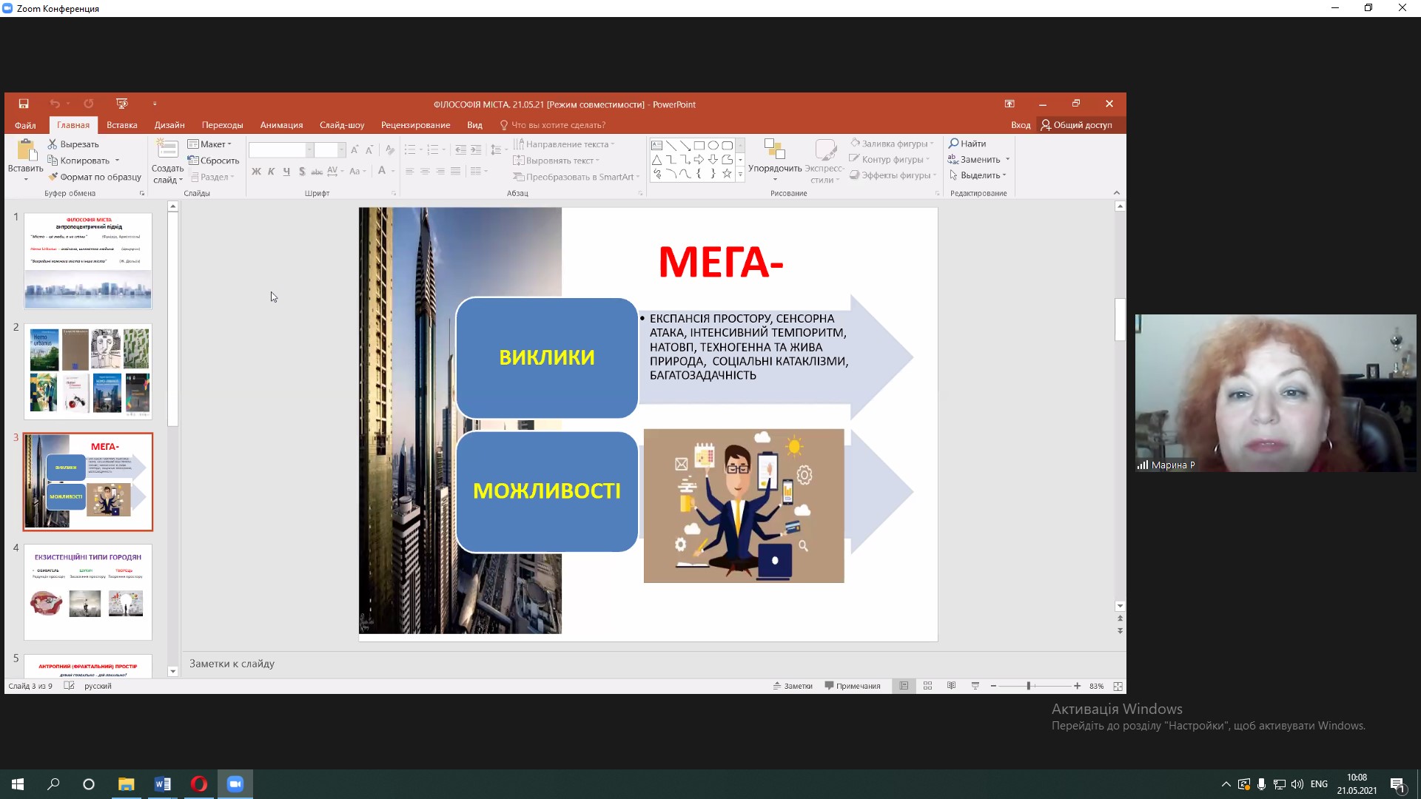The height and width of the screenshot is (799, 1421).
Task: Toggle normal view mode button
Action: tap(904, 686)
